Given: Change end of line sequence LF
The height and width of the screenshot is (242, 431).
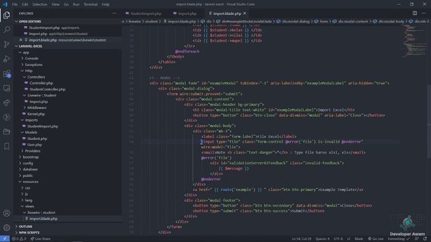Looking at the screenshot, I should (349, 239).
